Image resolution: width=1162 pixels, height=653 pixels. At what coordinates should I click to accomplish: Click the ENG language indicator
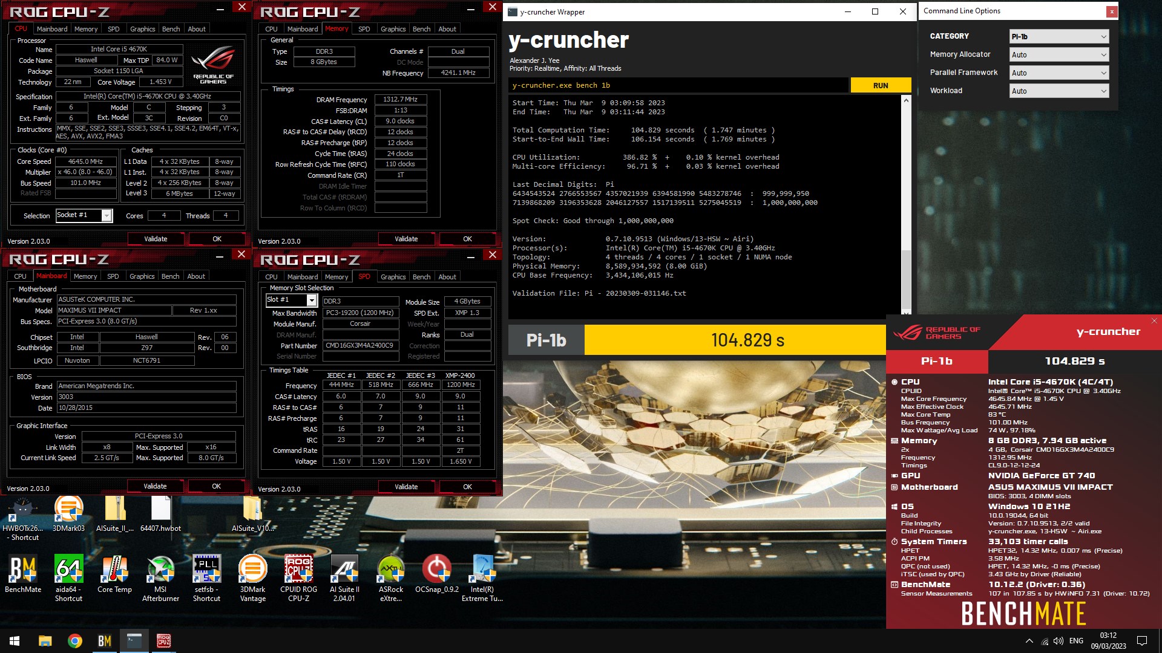click(1076, 641)
